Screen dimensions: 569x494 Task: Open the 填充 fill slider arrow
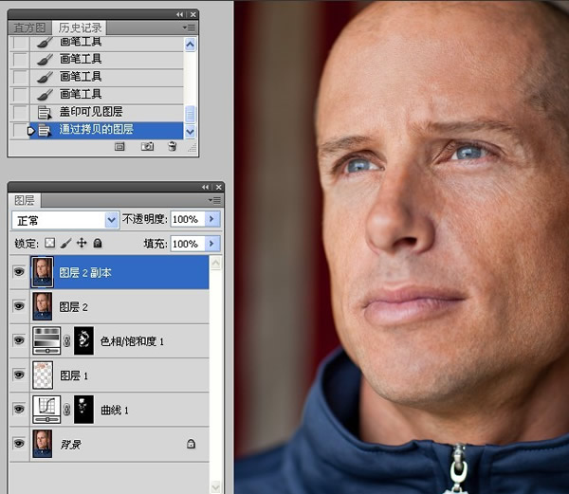211,244
